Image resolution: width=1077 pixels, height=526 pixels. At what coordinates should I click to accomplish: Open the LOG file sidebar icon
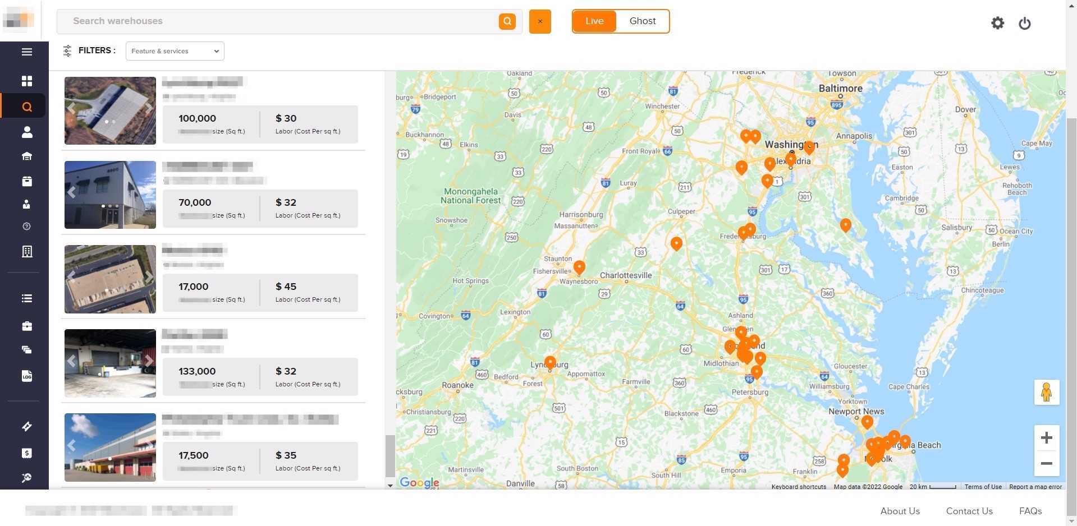tap(26, 376)
